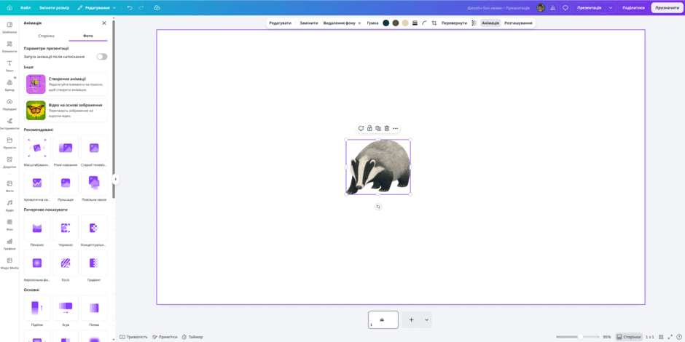Viewport: 685px width, 342px height.
Task: Select the Анімація toolbar item
Action: [x=490, y=23]
